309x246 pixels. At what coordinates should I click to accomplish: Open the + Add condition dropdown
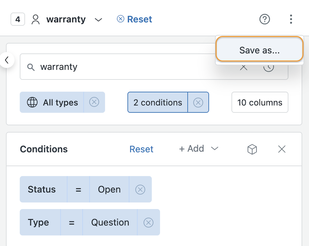[x=199, y=149]
